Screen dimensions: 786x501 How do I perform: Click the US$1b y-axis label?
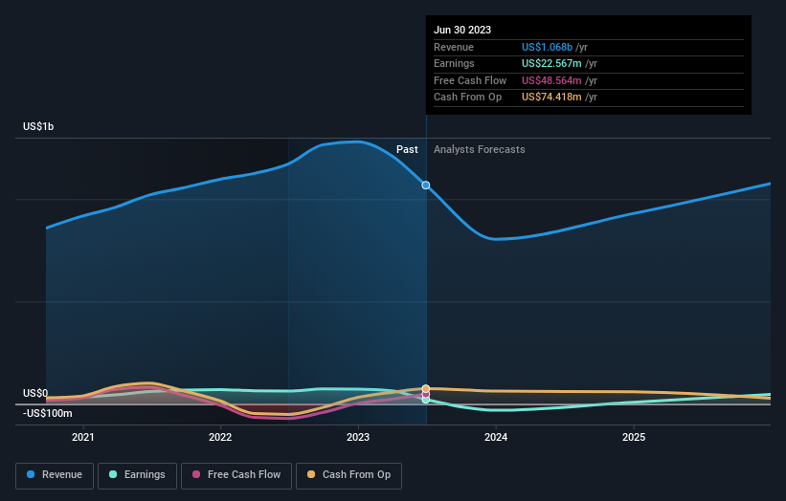(x=38, y=126)
